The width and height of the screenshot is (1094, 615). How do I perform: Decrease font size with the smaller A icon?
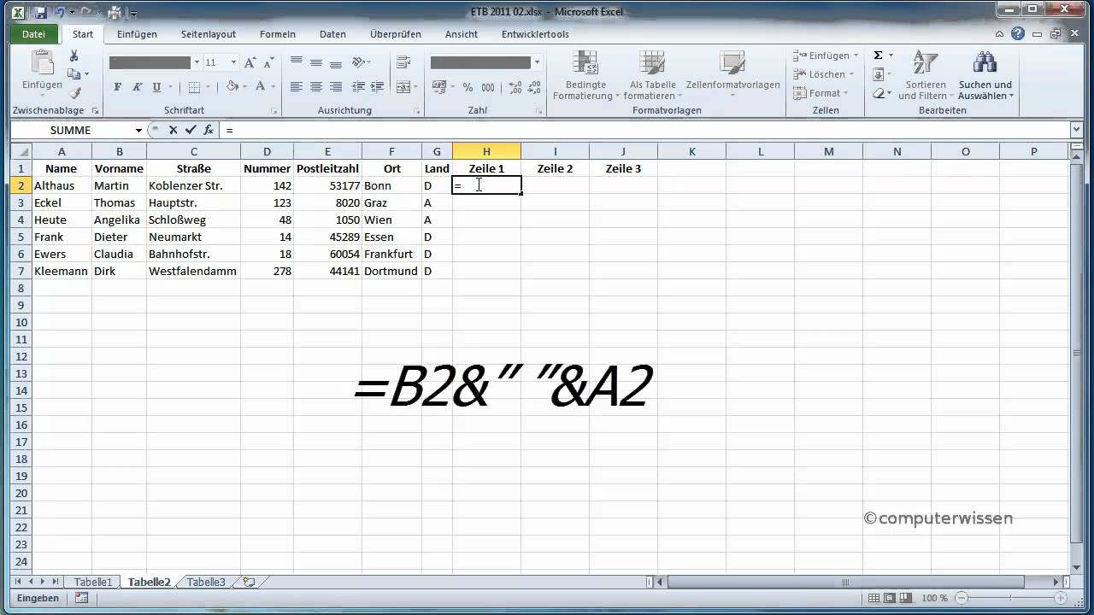coord(267,62)
